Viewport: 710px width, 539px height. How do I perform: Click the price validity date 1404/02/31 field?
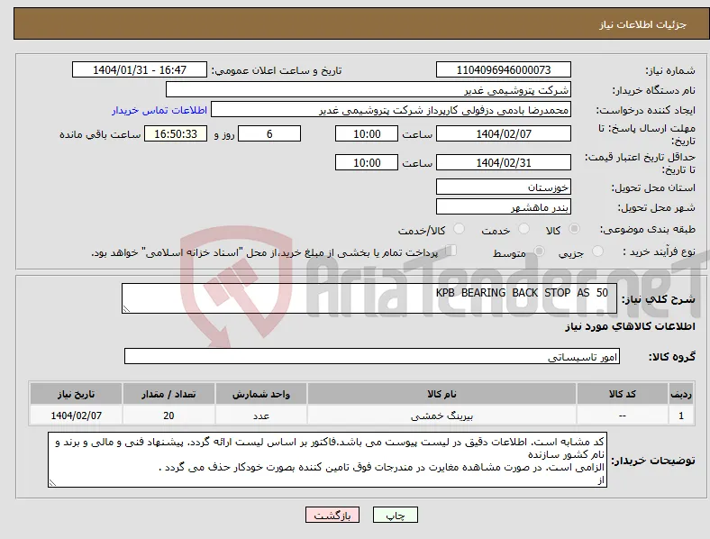click(x=503, y=162)
